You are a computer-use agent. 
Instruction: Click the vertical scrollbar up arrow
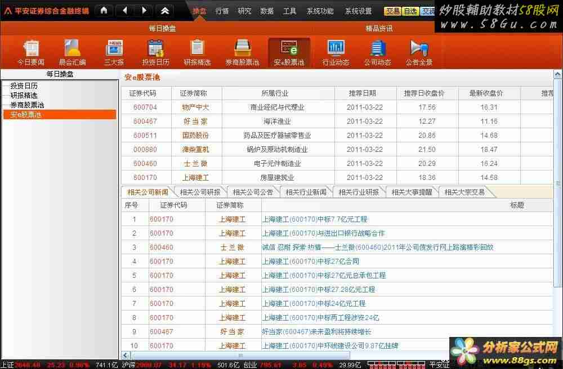(557, 74)
